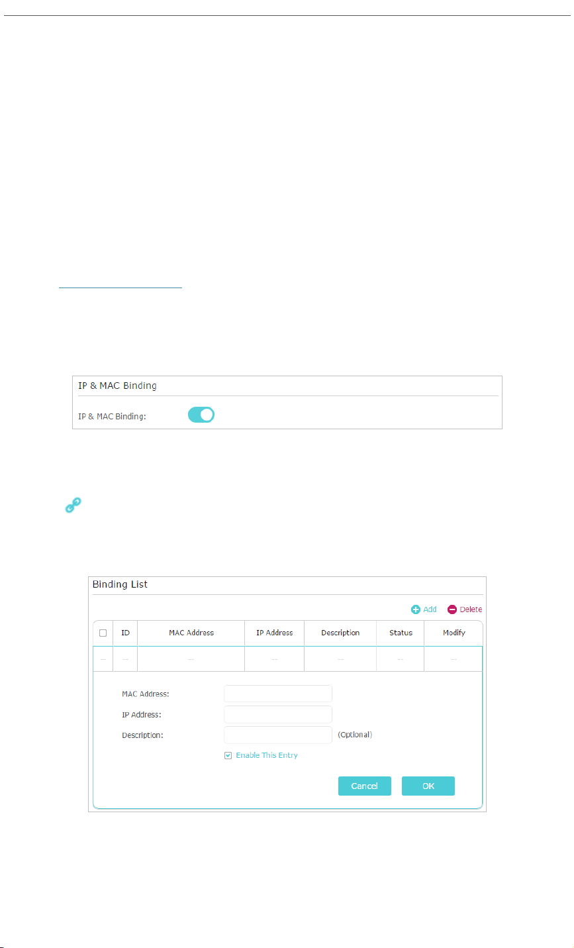Click the 'MAC Address:' form label

click(146, 694)
